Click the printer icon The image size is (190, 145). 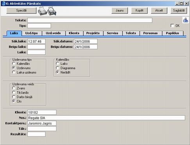tap(42, 11)
